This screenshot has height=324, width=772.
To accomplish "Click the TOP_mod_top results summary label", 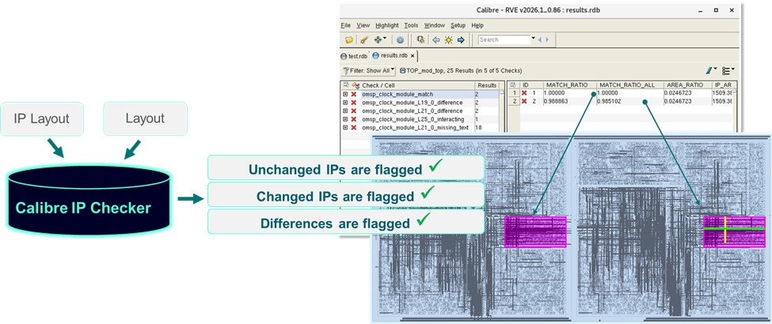I will [x=461, y=71].
